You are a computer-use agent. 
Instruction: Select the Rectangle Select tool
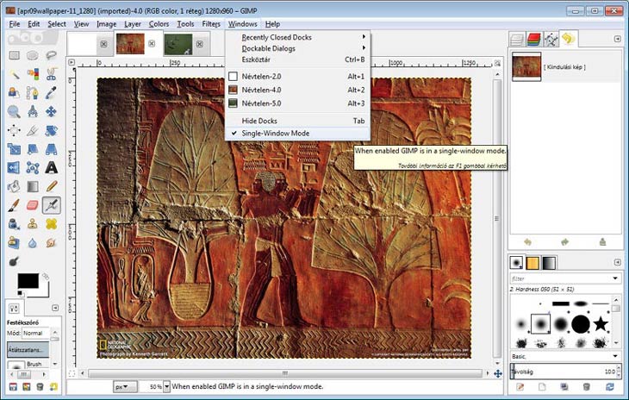[x=14, y=56]
